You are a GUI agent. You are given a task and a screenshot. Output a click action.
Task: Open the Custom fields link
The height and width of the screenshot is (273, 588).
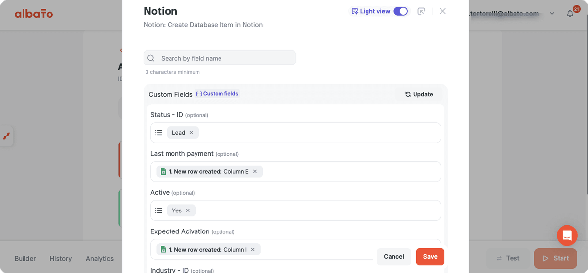217,94
